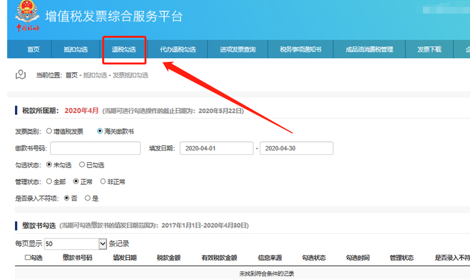
Task: Open the 发票下载 menu item
Action: coord(429,49)
